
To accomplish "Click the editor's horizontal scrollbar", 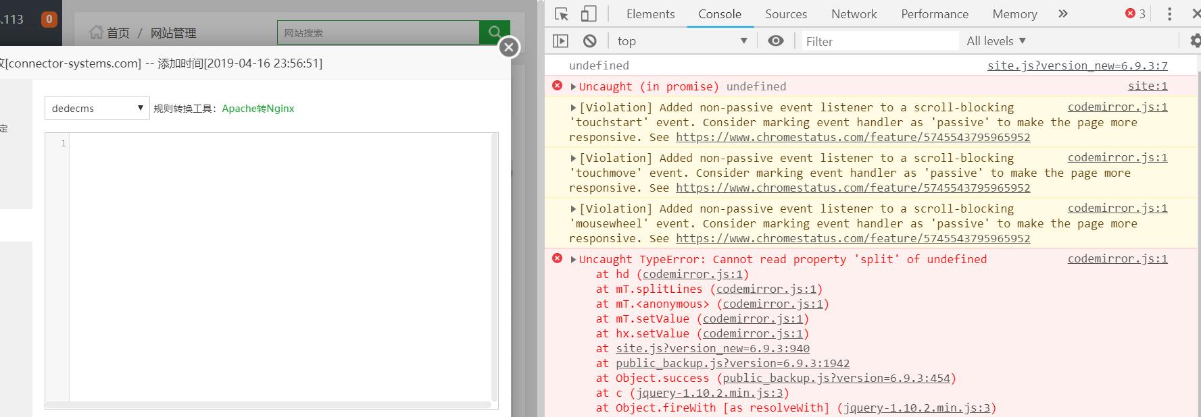I will pos(268,405).
